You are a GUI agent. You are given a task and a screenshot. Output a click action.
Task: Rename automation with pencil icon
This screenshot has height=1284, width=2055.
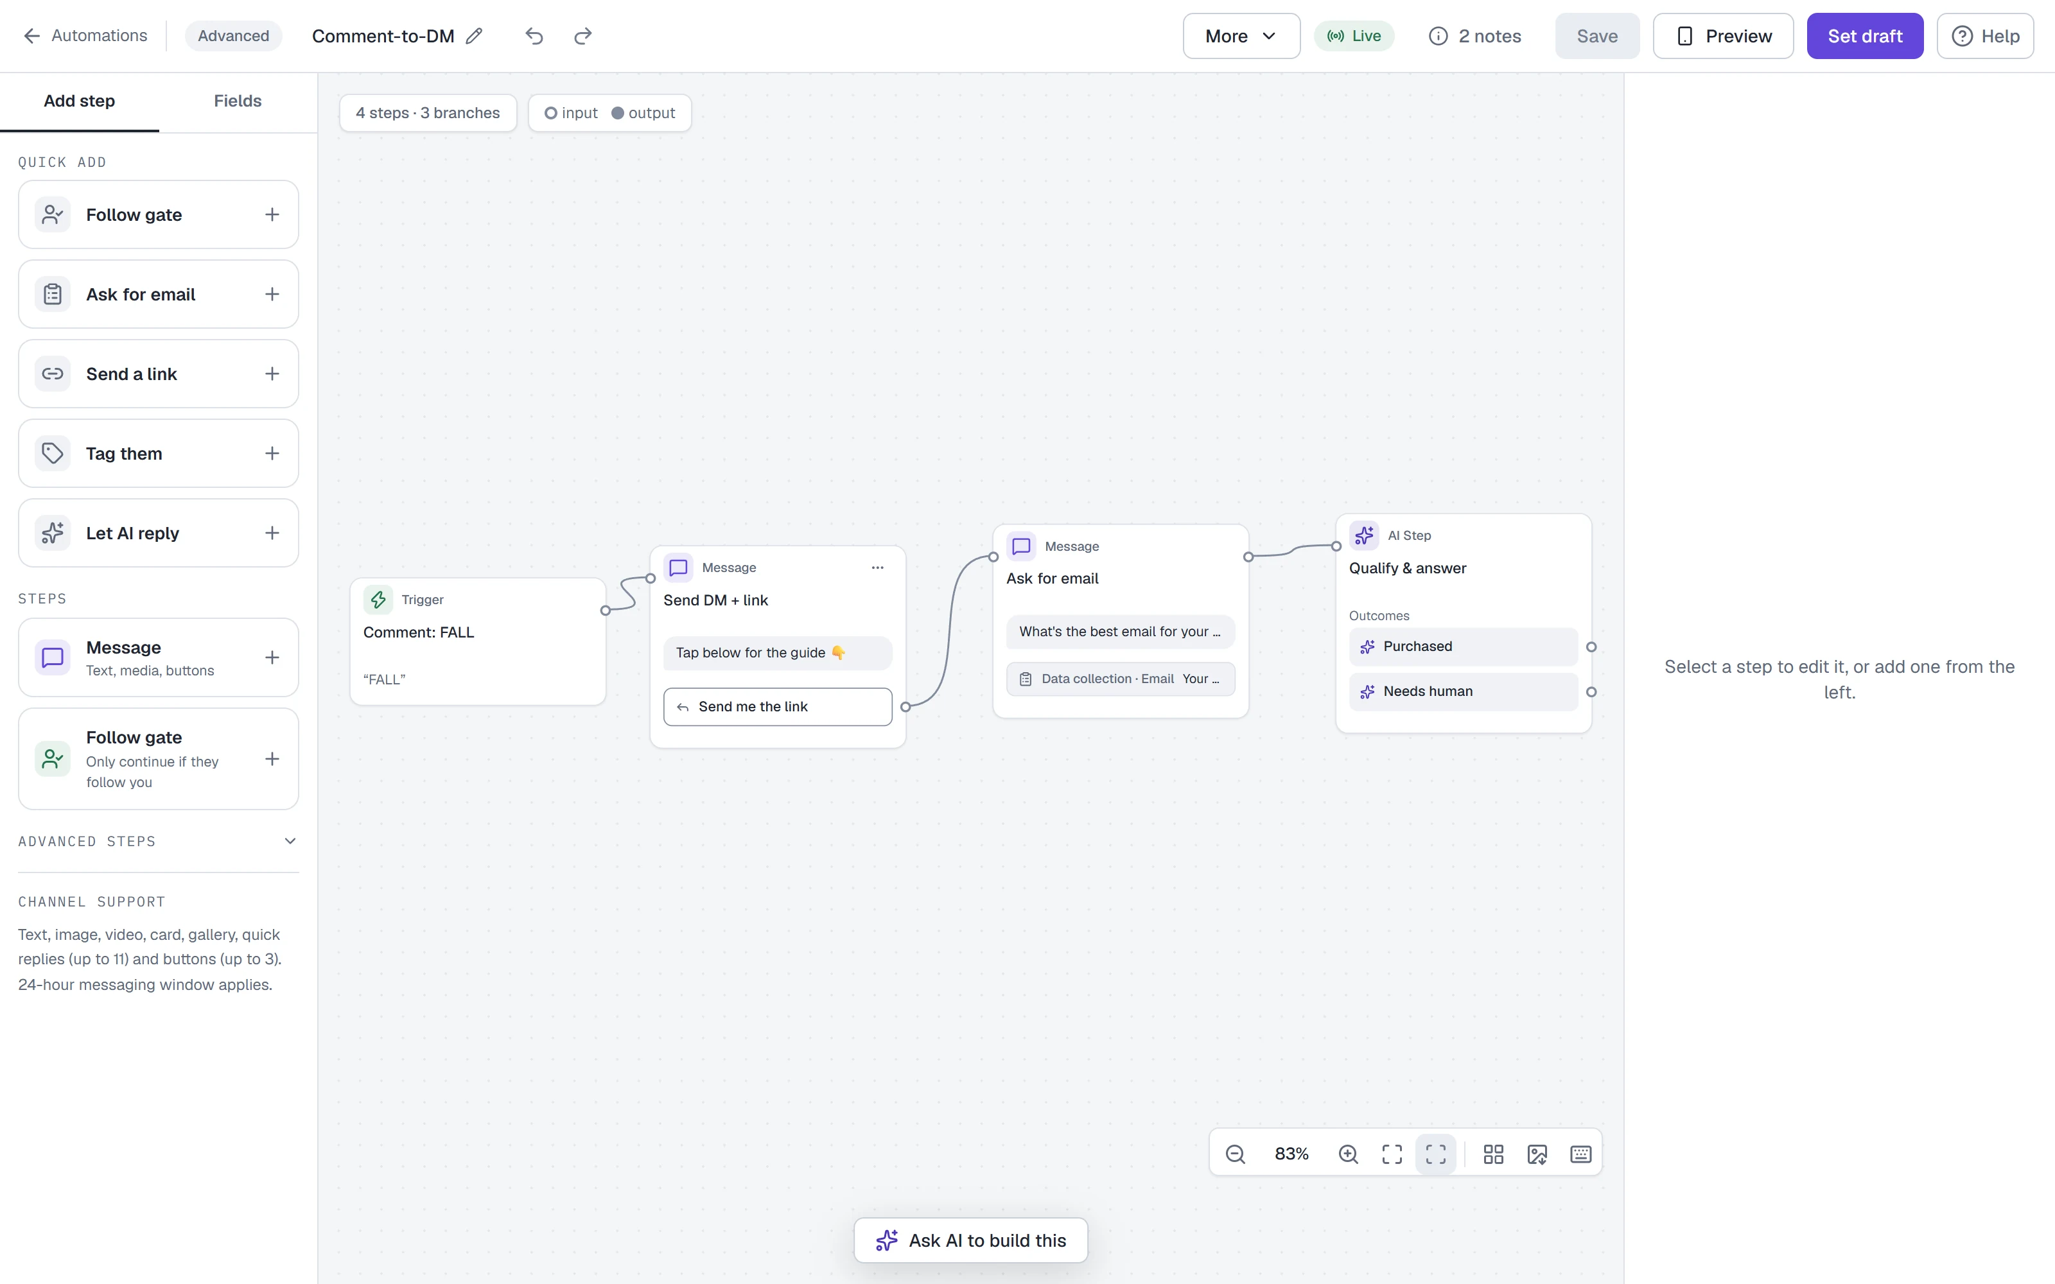(475, 36)
